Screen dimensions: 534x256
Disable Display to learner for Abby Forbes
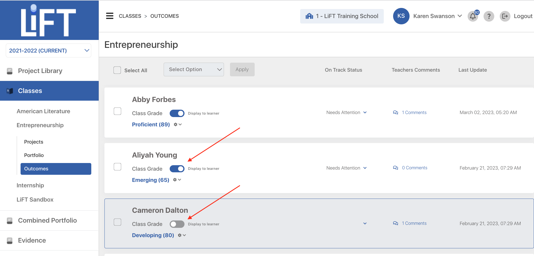[x=177, y=113]
